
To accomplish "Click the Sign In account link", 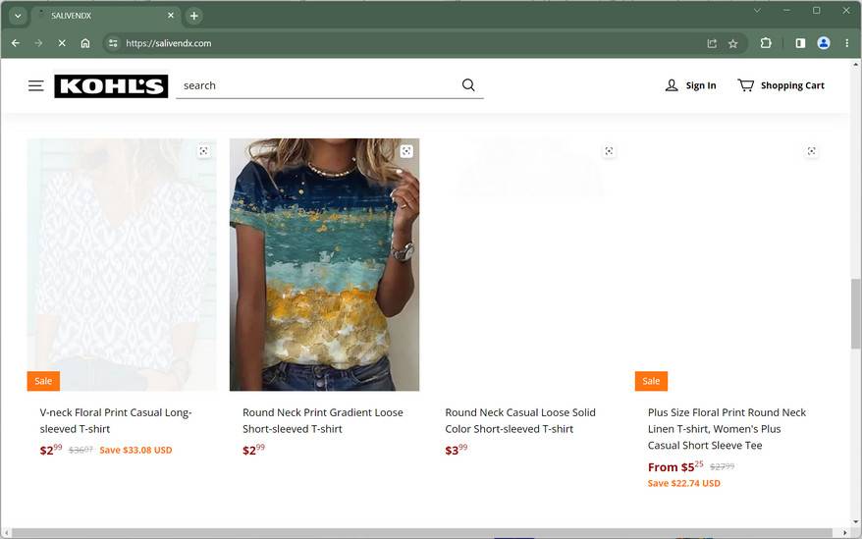I will pos(690,85).
